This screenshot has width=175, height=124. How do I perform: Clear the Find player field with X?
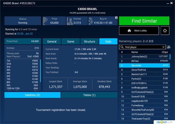[163, 47]
